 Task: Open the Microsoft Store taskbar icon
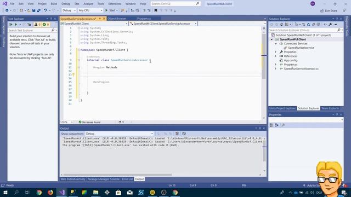pos(118,192)
